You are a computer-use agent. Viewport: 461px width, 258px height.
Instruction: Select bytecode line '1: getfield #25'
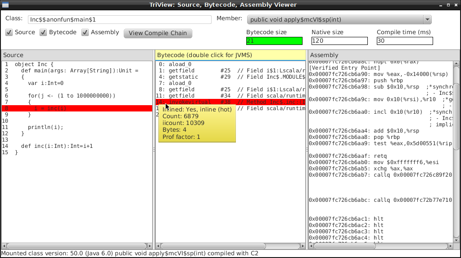click(x=230, y=71)
